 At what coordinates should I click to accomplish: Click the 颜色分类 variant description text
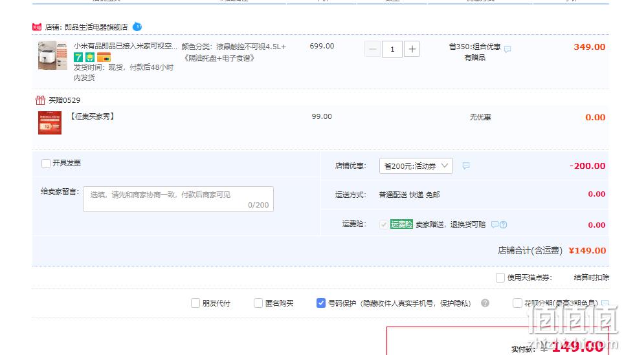(234, 52)
